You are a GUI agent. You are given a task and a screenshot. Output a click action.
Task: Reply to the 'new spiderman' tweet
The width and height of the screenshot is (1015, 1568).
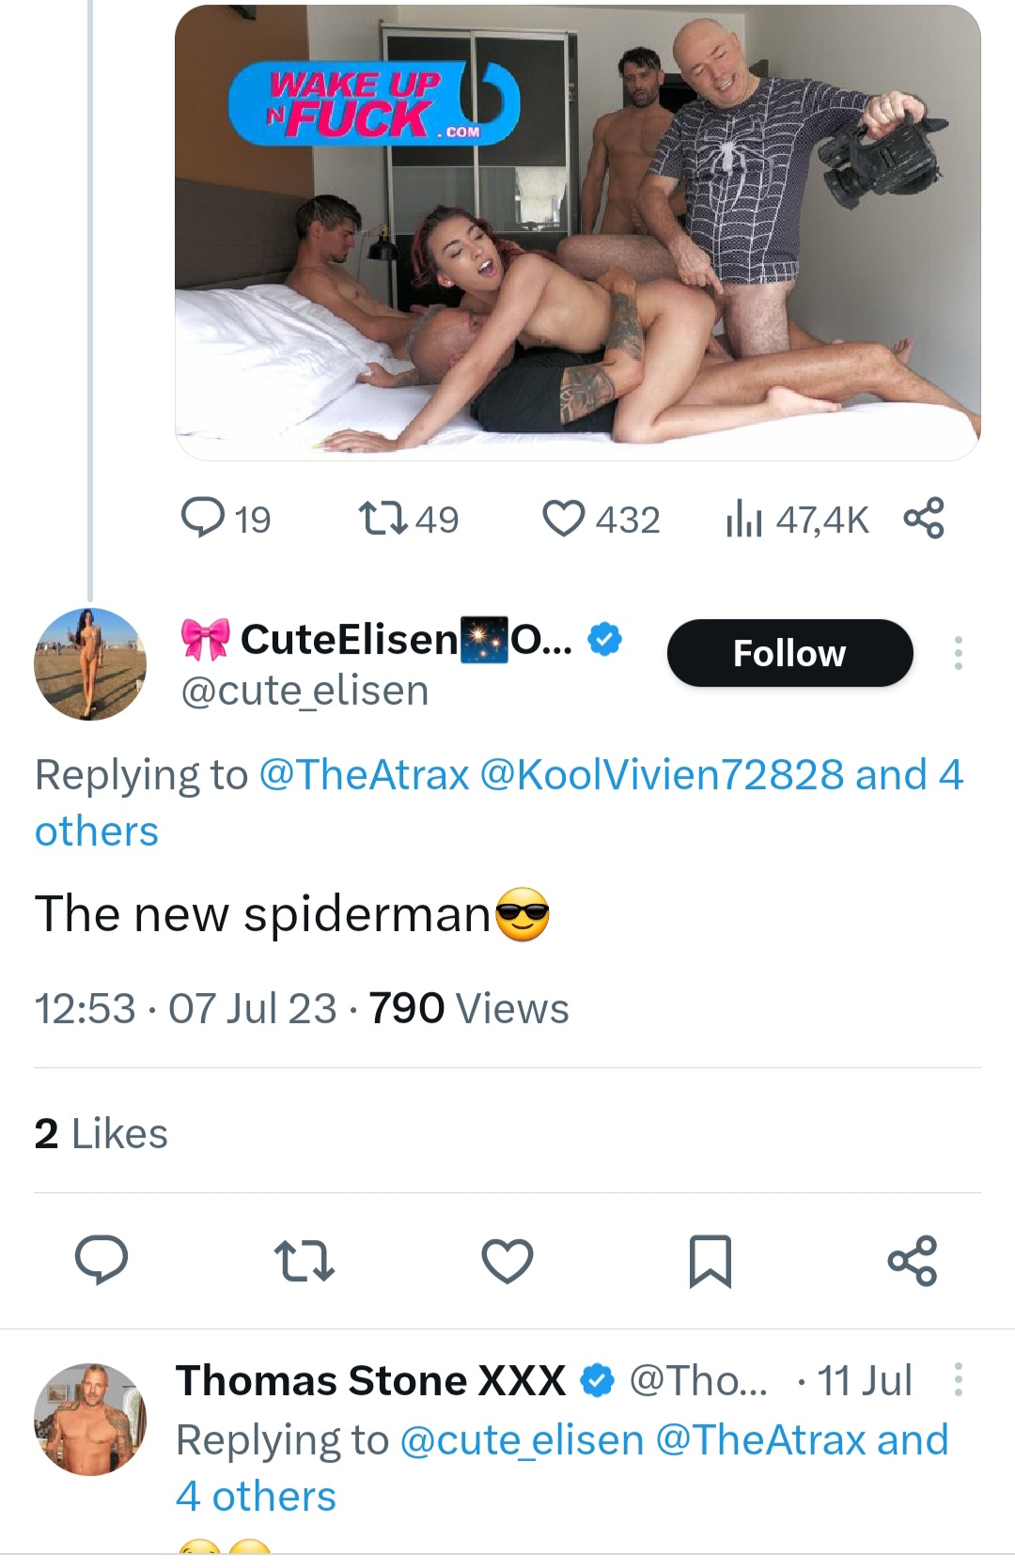101,1260
